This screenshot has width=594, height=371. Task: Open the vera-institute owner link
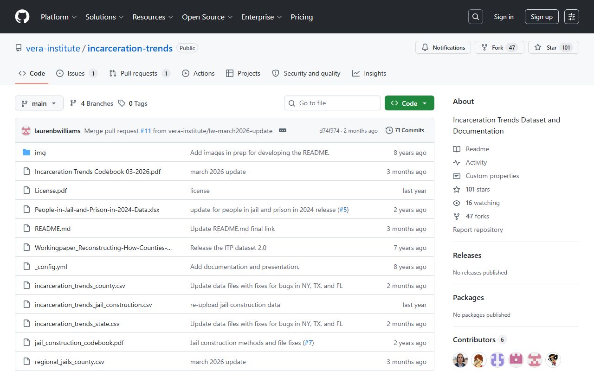53,48
